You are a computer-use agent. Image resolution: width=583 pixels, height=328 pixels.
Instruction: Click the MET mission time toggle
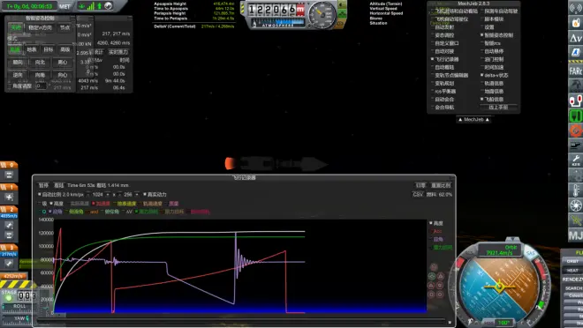click(64, 6)
